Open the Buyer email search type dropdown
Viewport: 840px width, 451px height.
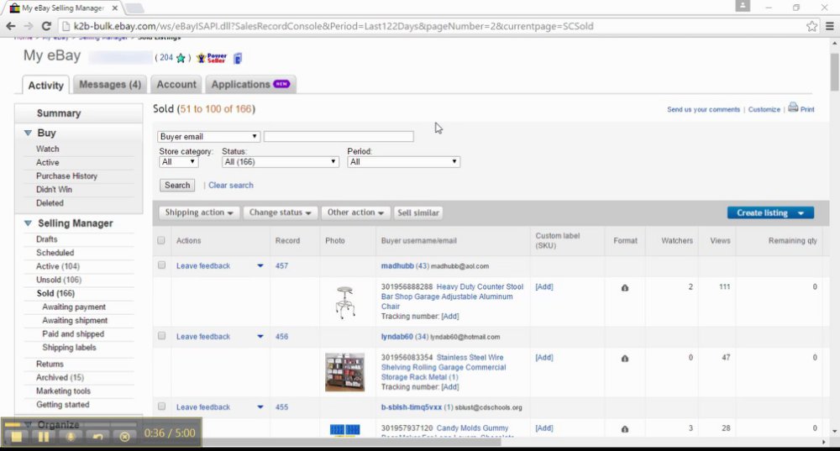coord(208,137)
